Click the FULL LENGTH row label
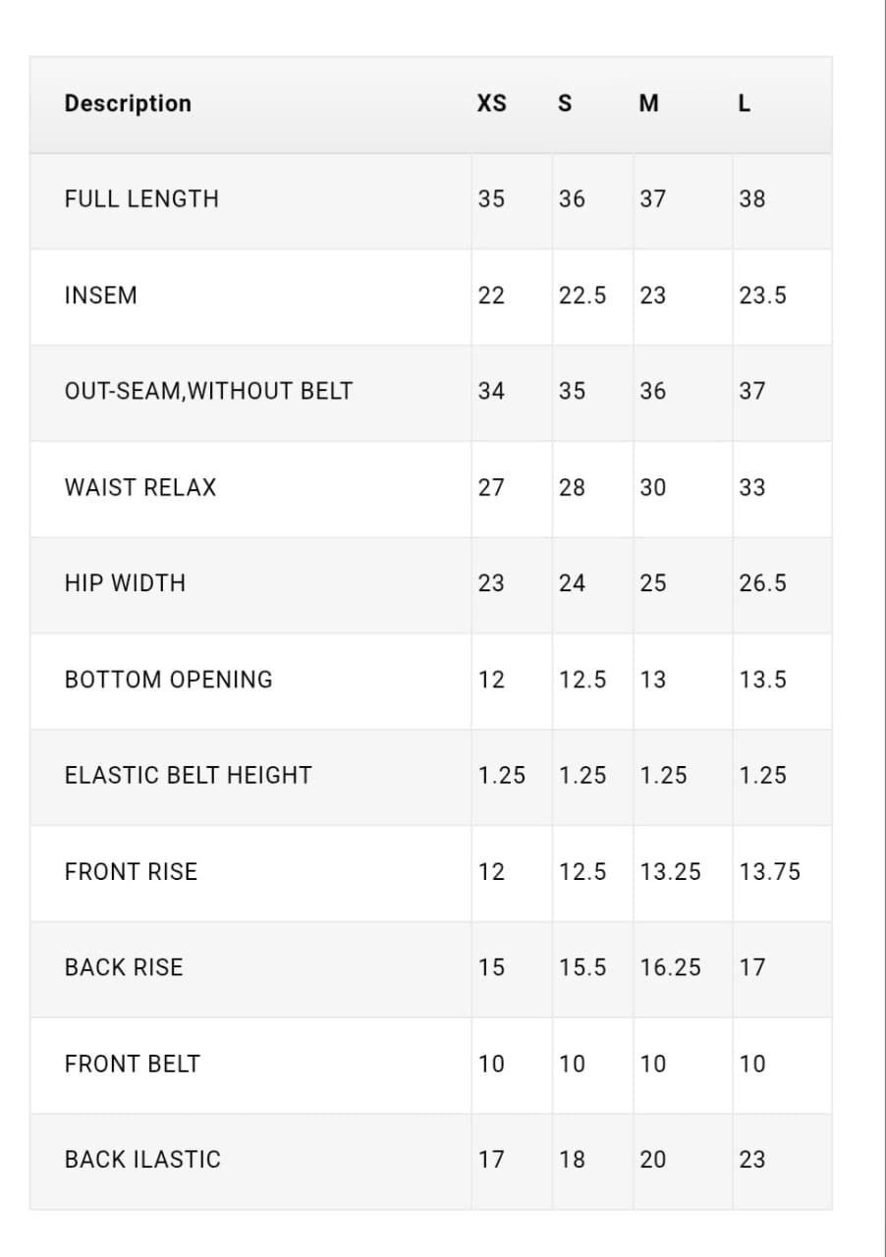The width and height of the screenshot is (886, 1257). pos(141,198)
